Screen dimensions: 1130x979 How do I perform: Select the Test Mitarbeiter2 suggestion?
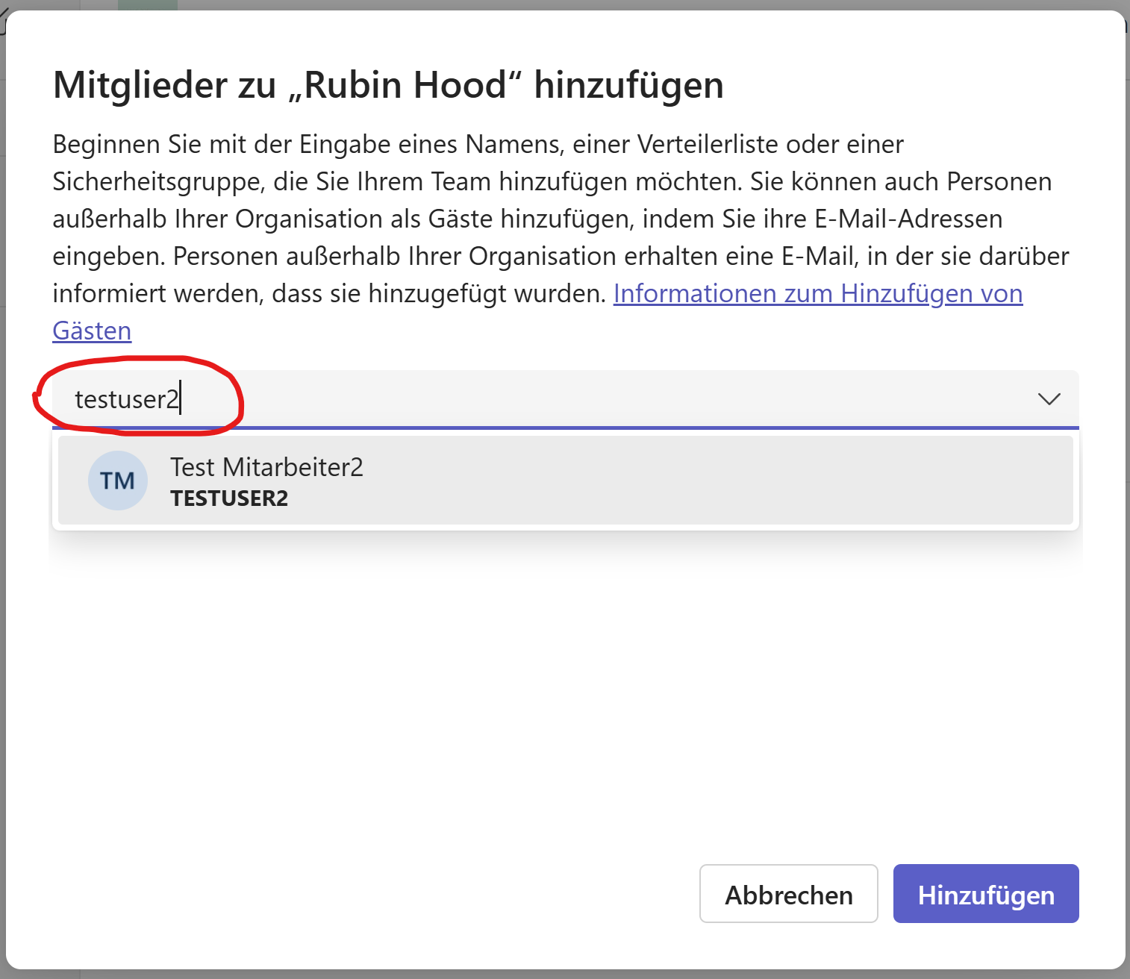266,467
